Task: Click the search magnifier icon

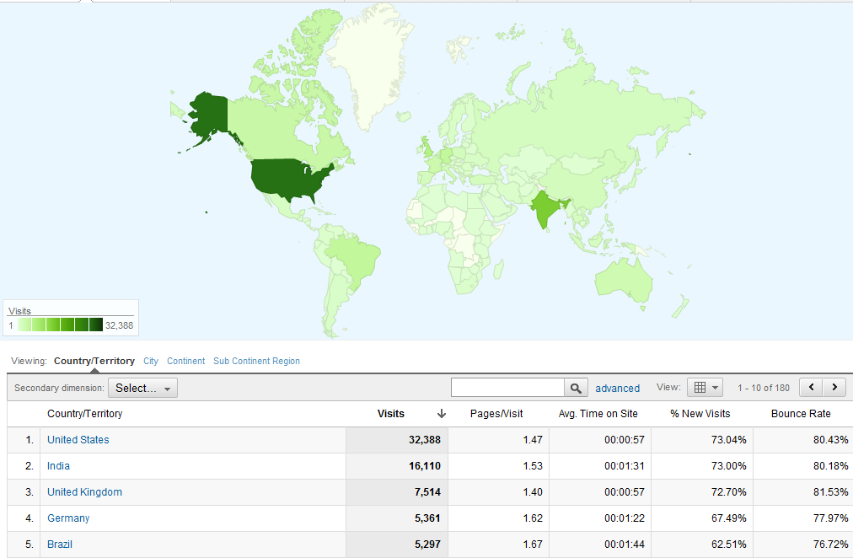Action: (x=576, y=388)
